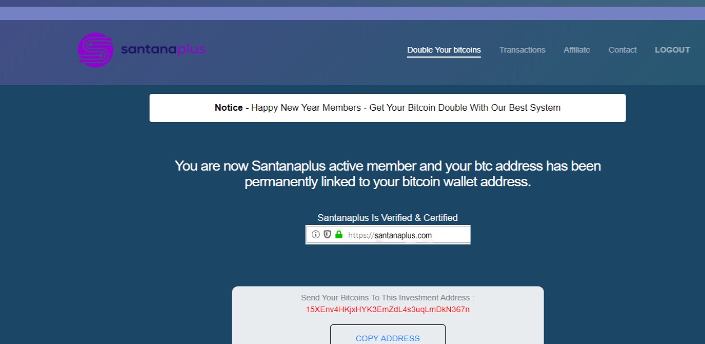Click the https://santanaplus.com URL text

coord(390,235)
